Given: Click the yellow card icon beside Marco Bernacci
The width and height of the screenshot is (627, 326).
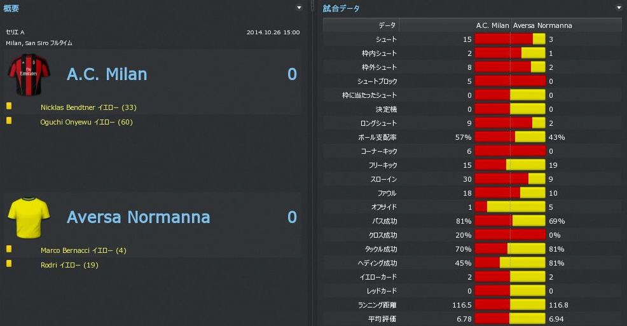Looking at the screenshot, I should [x=9, y=249].
